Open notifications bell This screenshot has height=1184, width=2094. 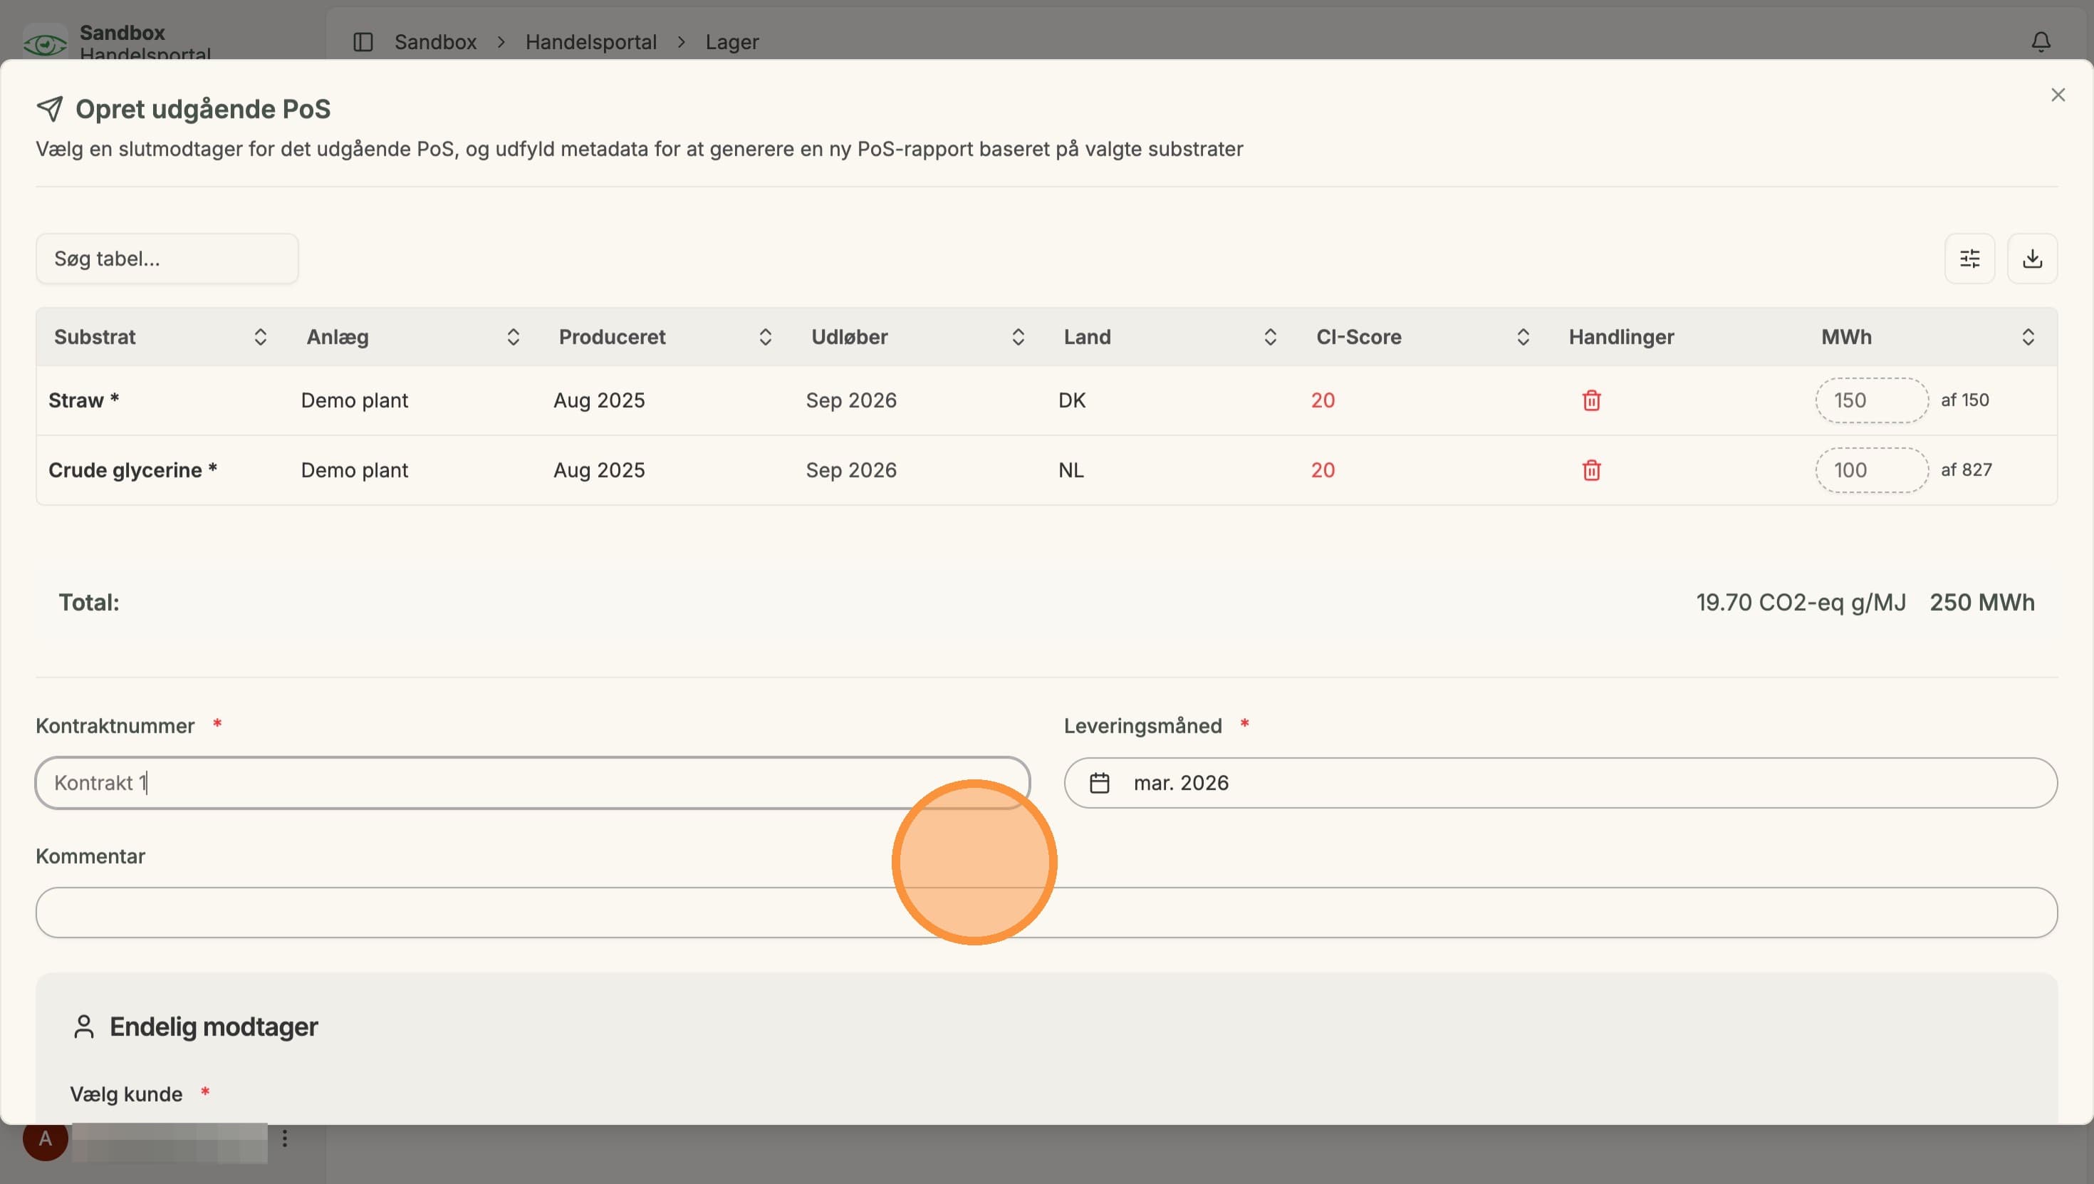tap(2041, 41)
